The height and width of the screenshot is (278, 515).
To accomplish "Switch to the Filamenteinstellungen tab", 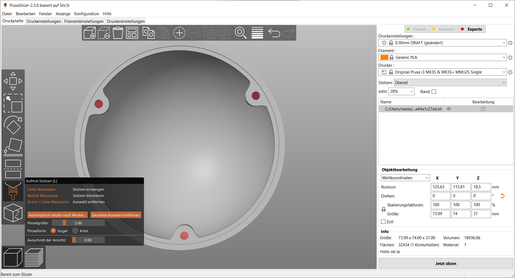I will [83, 21].
